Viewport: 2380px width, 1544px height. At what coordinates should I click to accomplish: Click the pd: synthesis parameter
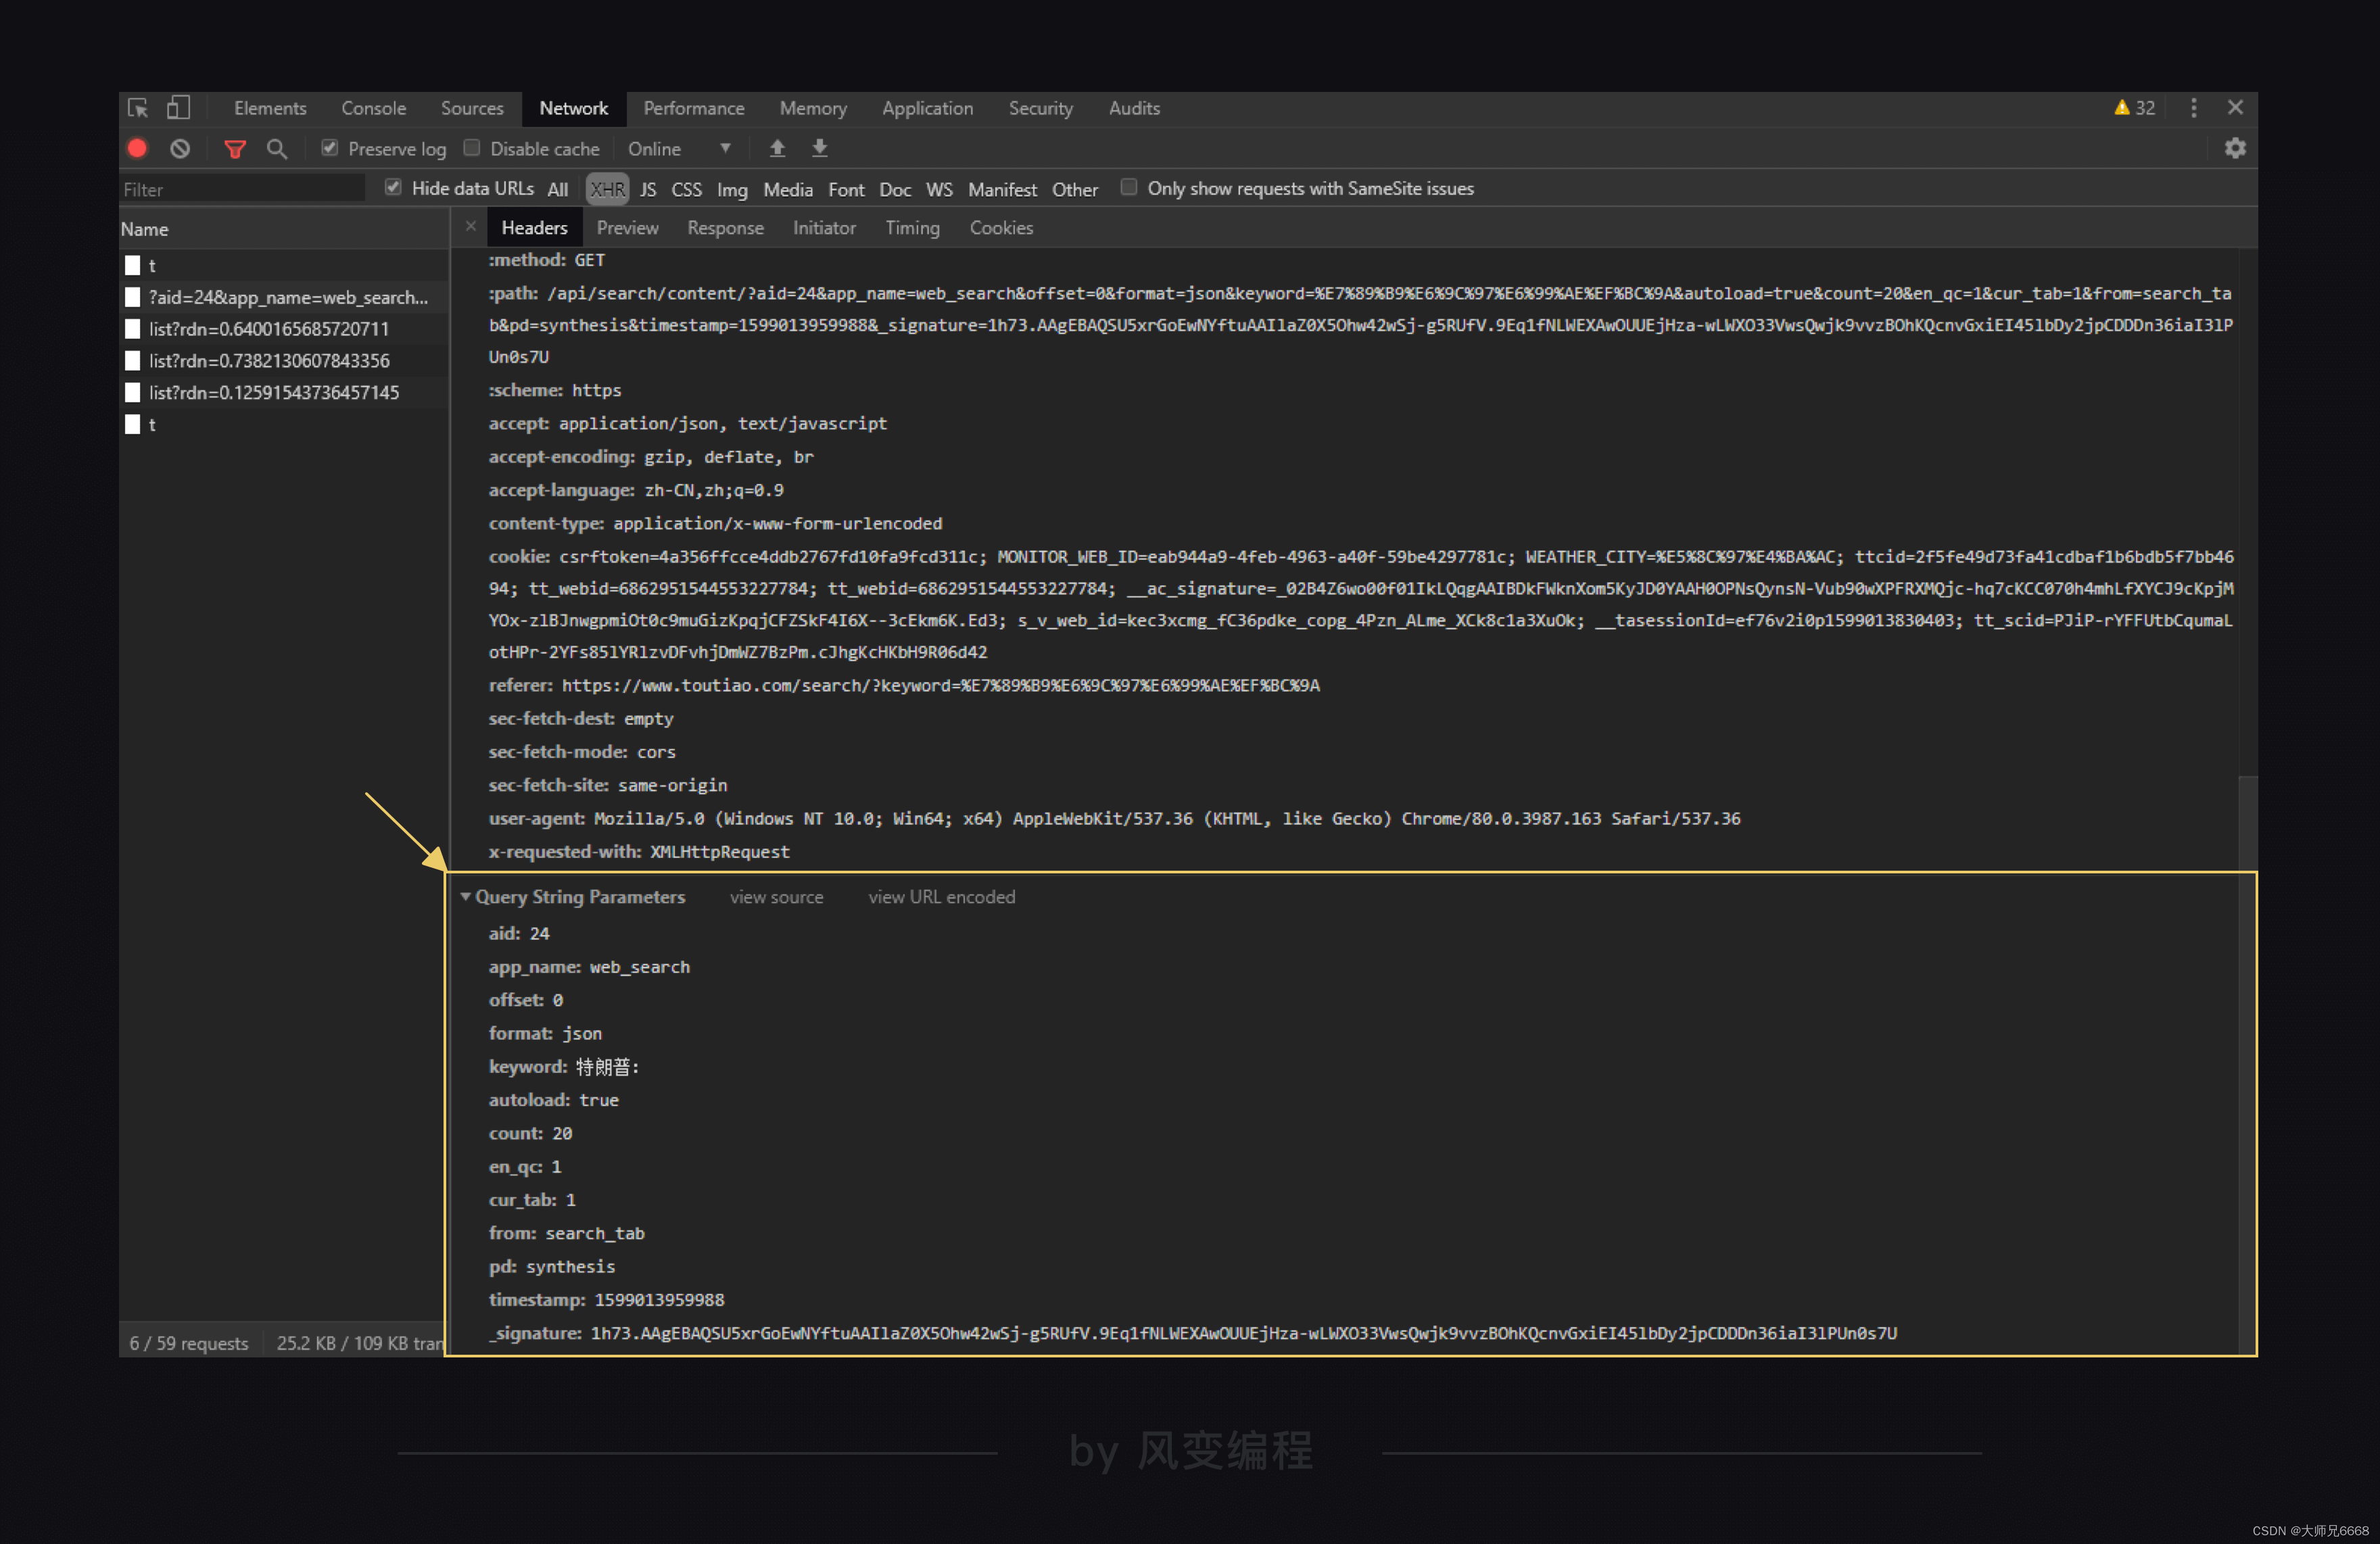coord(552,1267)
